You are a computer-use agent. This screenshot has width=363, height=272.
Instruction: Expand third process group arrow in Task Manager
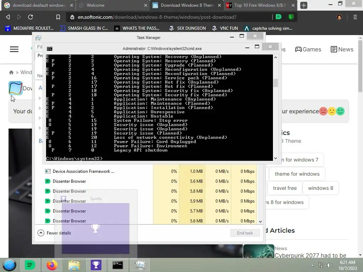point(40,118)
